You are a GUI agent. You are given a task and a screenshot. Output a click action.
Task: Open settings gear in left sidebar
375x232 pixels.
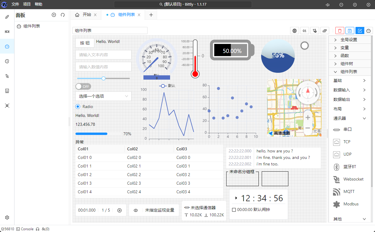pos(7,217)
